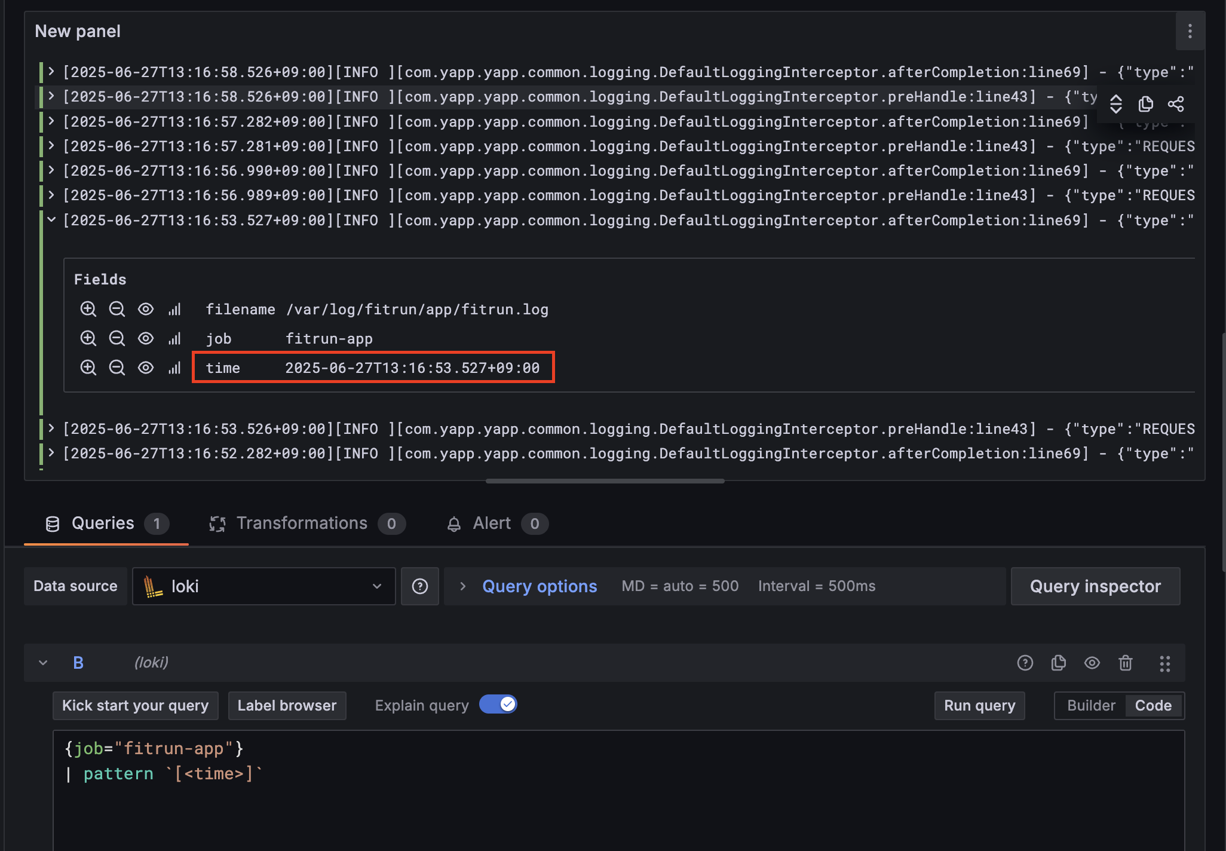Image resolution: width=1226 pixels, height=851 pixels.
Task: Open ad-hoc statistics for filename field
Action: pos(174,309)
